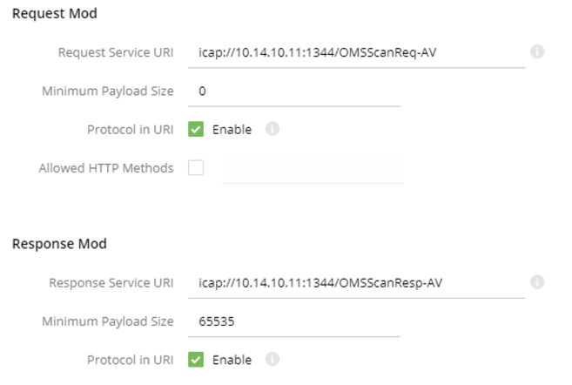Open info tooltip for Response Mod Protocol in URI

[x=273, y=359]
